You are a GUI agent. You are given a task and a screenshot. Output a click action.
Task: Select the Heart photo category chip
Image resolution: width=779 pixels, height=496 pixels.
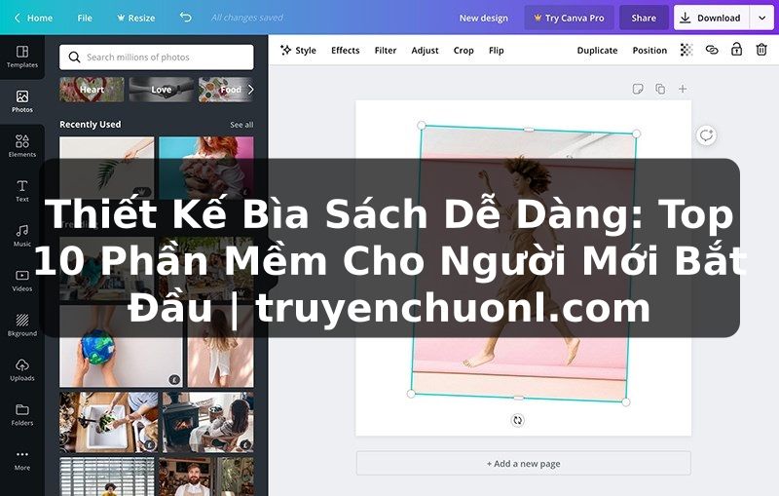(92, 90)
